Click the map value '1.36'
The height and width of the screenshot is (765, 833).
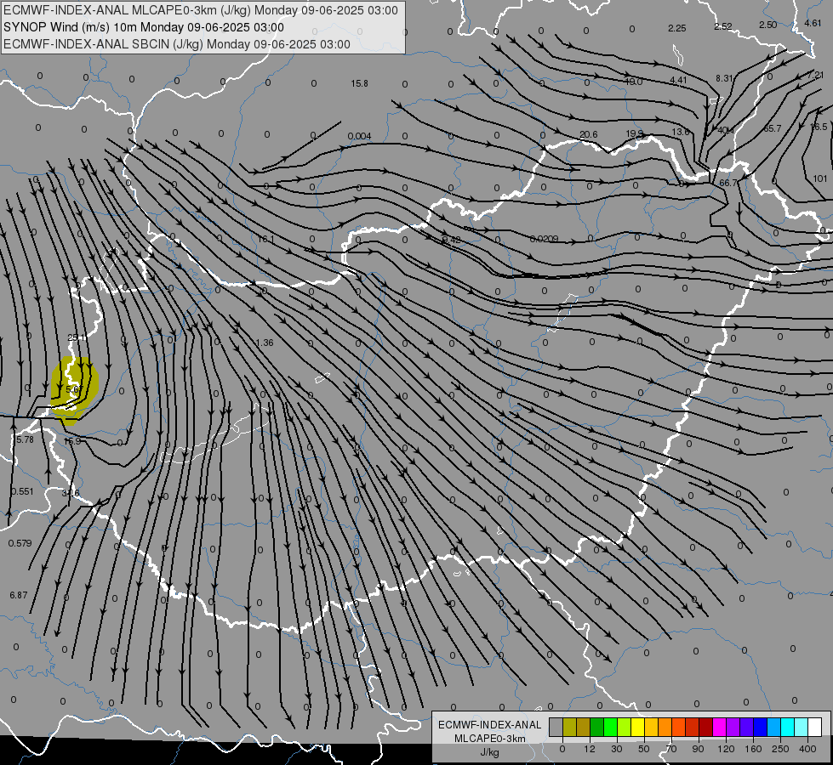point(265,343)
